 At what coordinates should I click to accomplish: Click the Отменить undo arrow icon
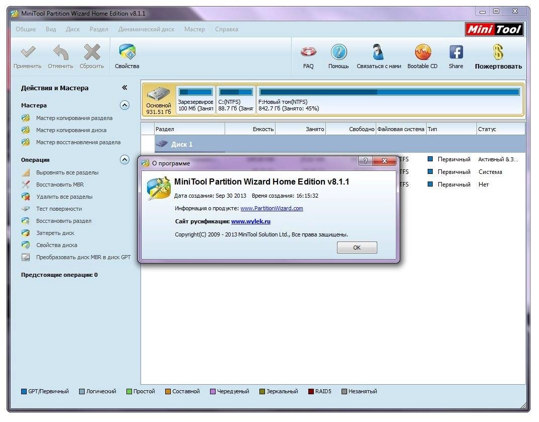tap(60, 52)
